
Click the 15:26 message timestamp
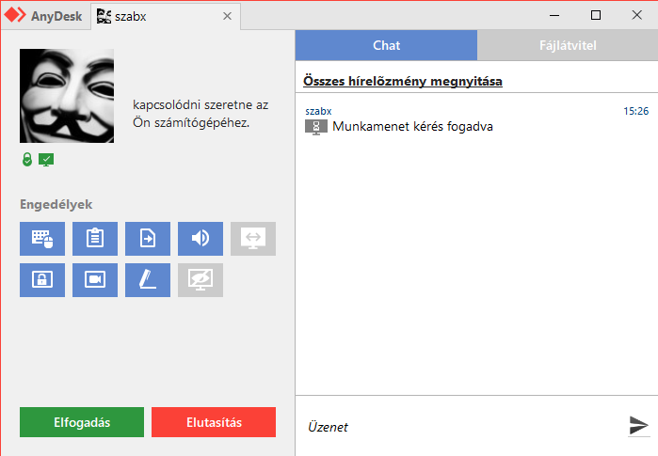point(635,111)
